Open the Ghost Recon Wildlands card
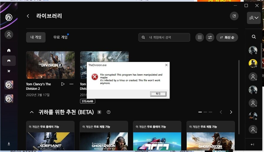Viewport: 264px width, 152px height. (x=211, y=136)
